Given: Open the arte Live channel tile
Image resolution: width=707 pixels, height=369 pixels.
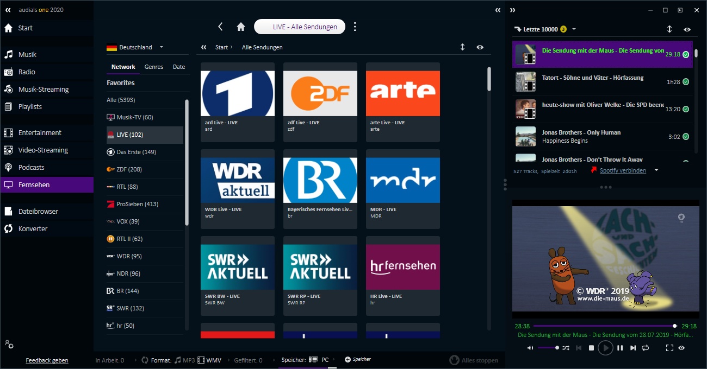Looking at the screenshot, I should pos(402,102).
